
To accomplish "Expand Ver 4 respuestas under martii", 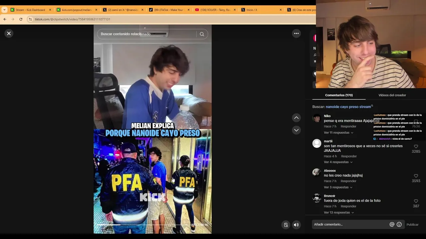I will pos(338,162).
